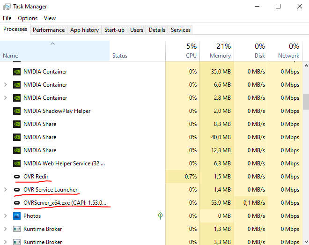Click the first NVIDIA Container icon with 35,0 MB
The image size is (309, 245).
pos(17,72)
